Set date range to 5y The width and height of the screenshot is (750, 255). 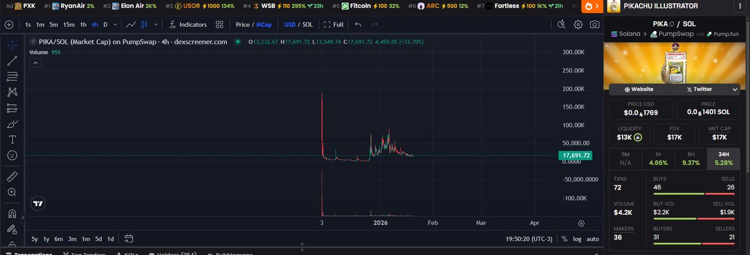(35, 239)
